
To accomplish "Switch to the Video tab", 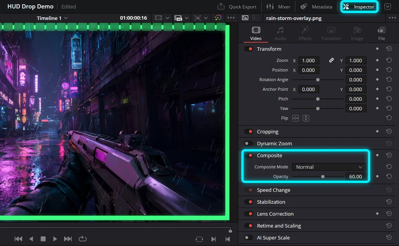I will click(256, 34).
